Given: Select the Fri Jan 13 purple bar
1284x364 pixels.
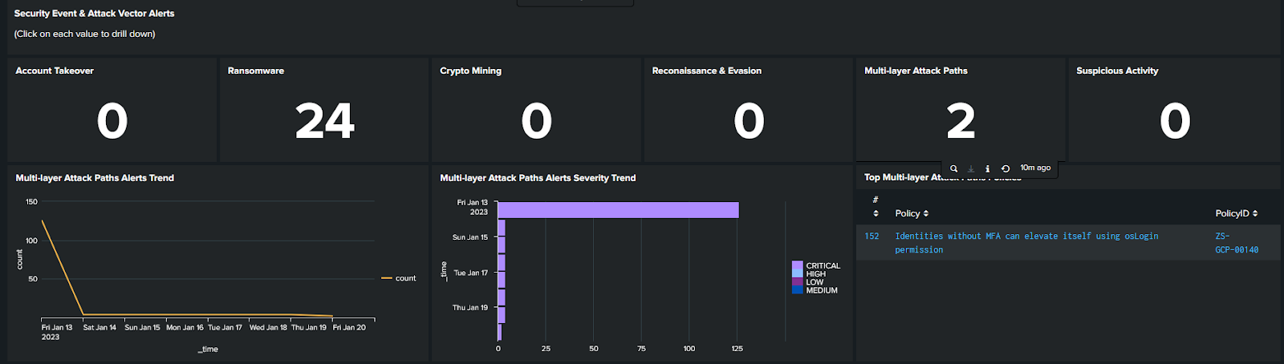Looking at the screenshot, I should point(618,210).
